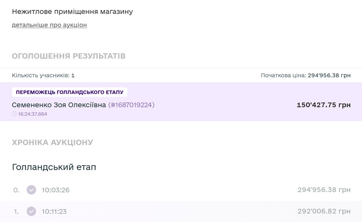Click the winner timestamp 16:24:37.664
This screenshot has height=222, width=362.
point(33,114)
